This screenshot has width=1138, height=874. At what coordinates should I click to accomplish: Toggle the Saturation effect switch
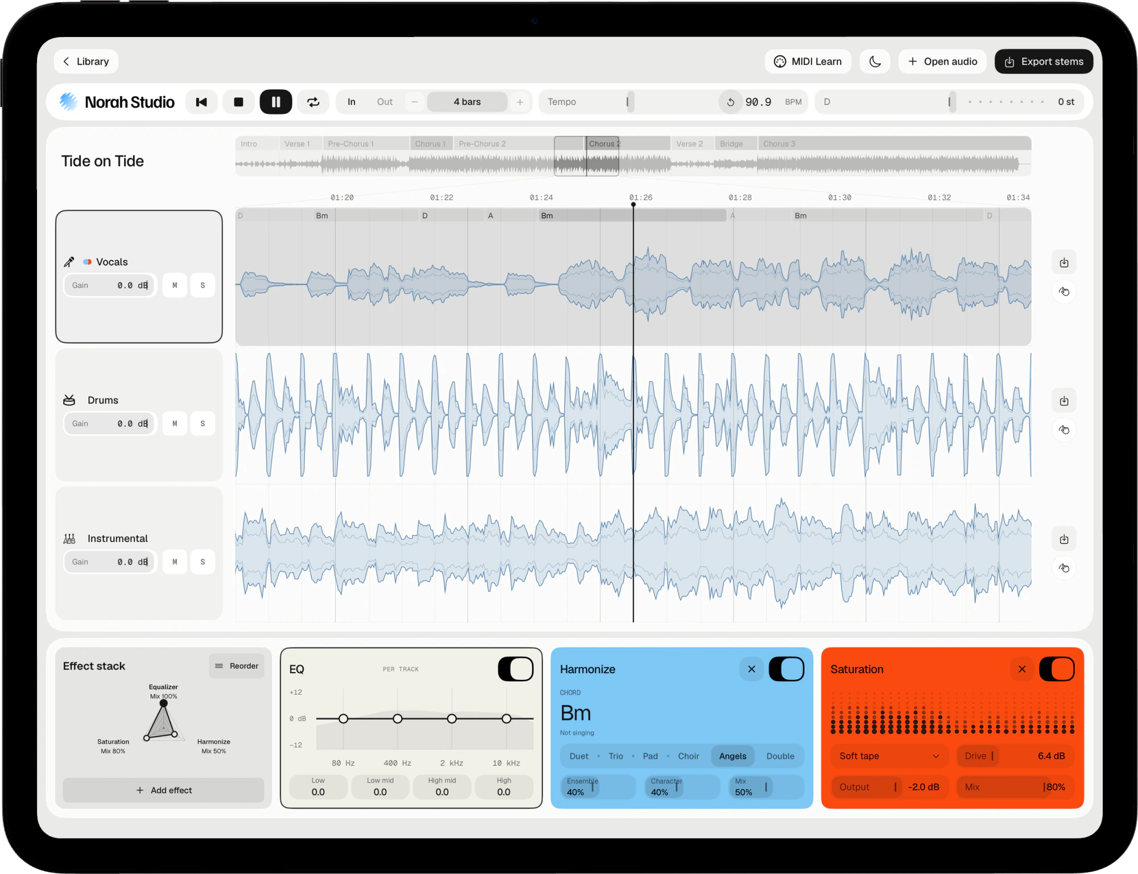pos(1057,669)
